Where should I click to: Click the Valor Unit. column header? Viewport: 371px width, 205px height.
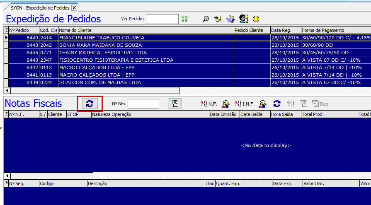pos(331,183)
